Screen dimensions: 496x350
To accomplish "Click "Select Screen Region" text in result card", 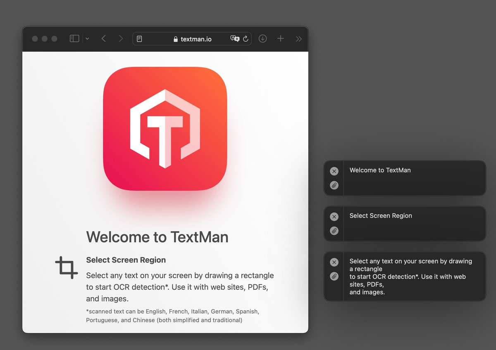I will click(x=381, y=215).
